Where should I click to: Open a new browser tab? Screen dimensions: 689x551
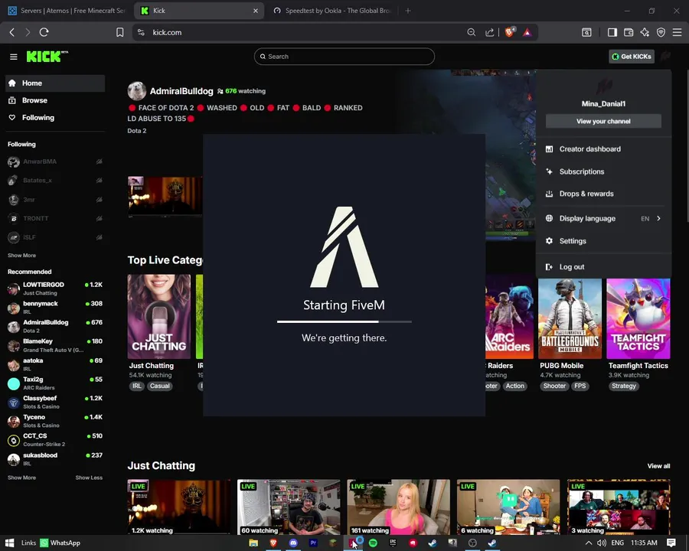coord(408,11)
